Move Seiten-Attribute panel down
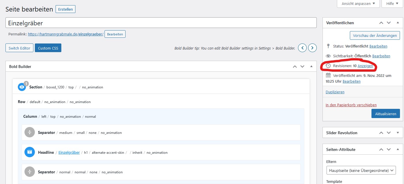Image resolution: width=404 pixels, height=184 pixels. point(389,149)
